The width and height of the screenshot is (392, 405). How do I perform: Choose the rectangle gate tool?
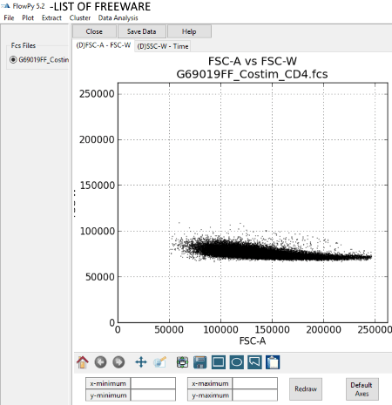[x=219, y=362]
